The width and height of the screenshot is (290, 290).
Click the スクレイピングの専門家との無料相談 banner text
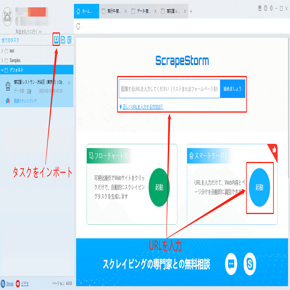[x=157, y=264]
